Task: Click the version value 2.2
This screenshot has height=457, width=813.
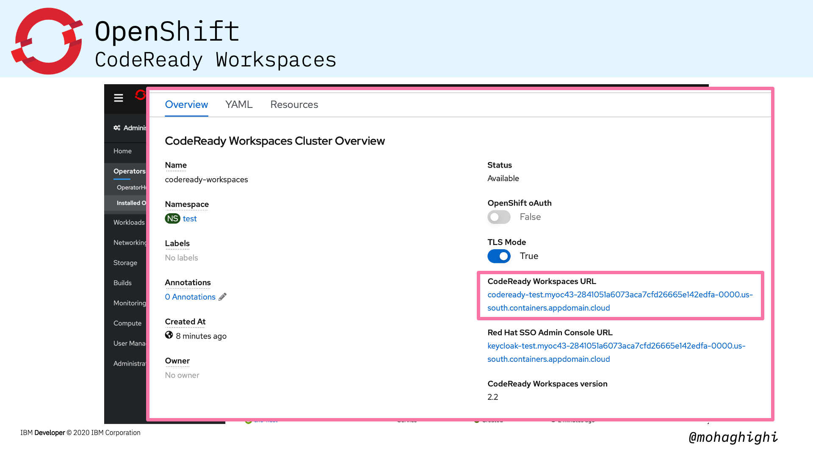Action: [493, 397]
